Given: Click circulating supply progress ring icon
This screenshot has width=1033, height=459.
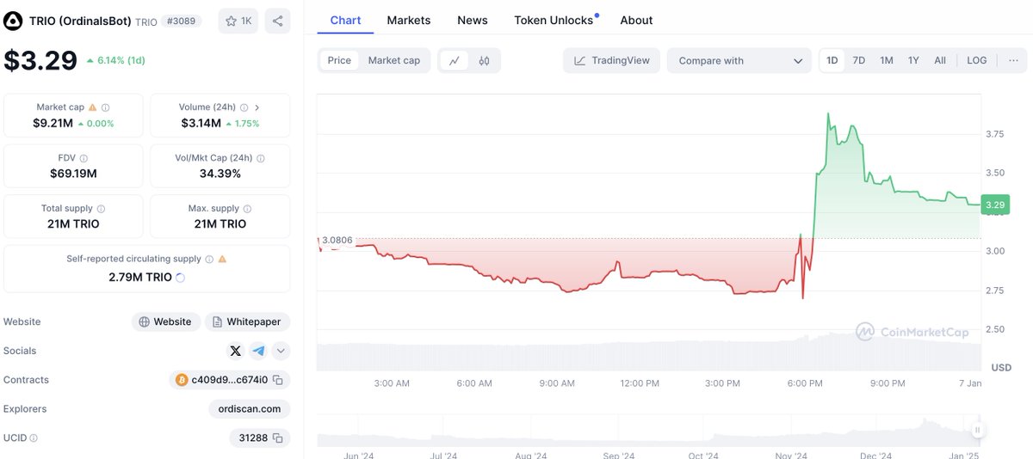Looking at the screenshot, I should tap(180, 278).
